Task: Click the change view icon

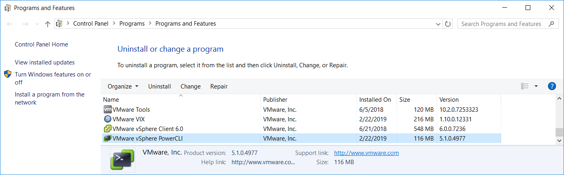Action: coord(525,86)
